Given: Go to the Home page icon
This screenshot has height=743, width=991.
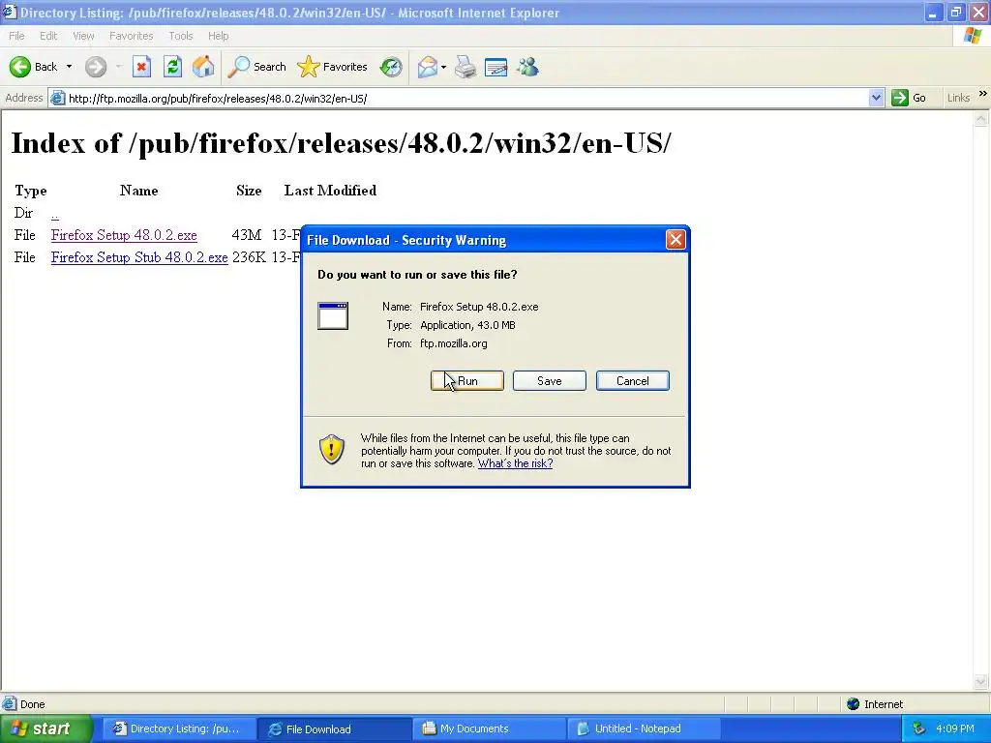Looking at the screenshot, I should coord(203,67).
